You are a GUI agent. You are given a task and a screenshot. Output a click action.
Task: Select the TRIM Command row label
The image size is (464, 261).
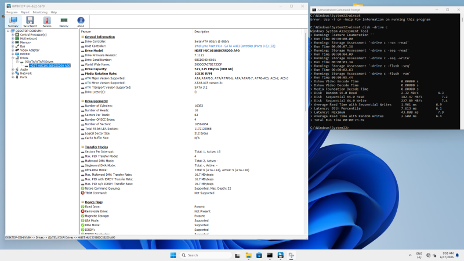tap(96, 193)
